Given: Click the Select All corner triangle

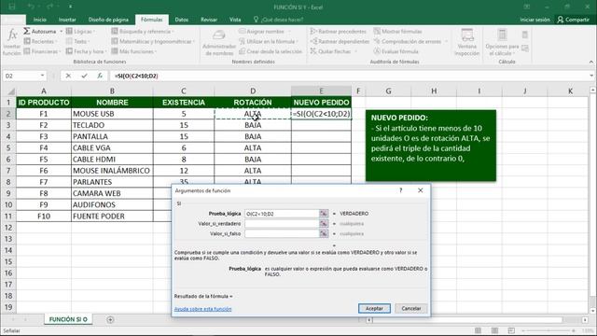Looking at the screenshot, I should click(x=11, y=91).
